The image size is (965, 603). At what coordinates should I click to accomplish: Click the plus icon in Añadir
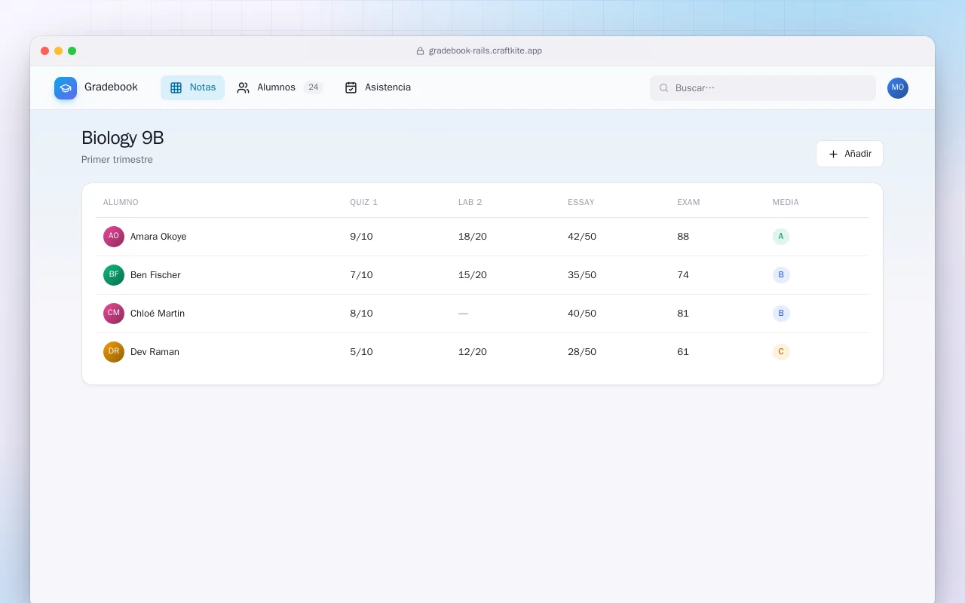[833, 154]
